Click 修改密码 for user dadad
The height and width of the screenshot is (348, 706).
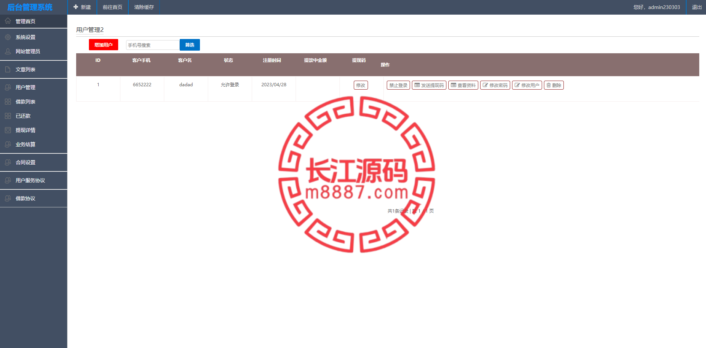pyautogui.click(x=495, y=85)
